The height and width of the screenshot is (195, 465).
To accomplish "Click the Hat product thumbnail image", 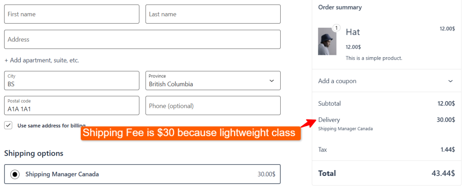I will click(327, 42).
